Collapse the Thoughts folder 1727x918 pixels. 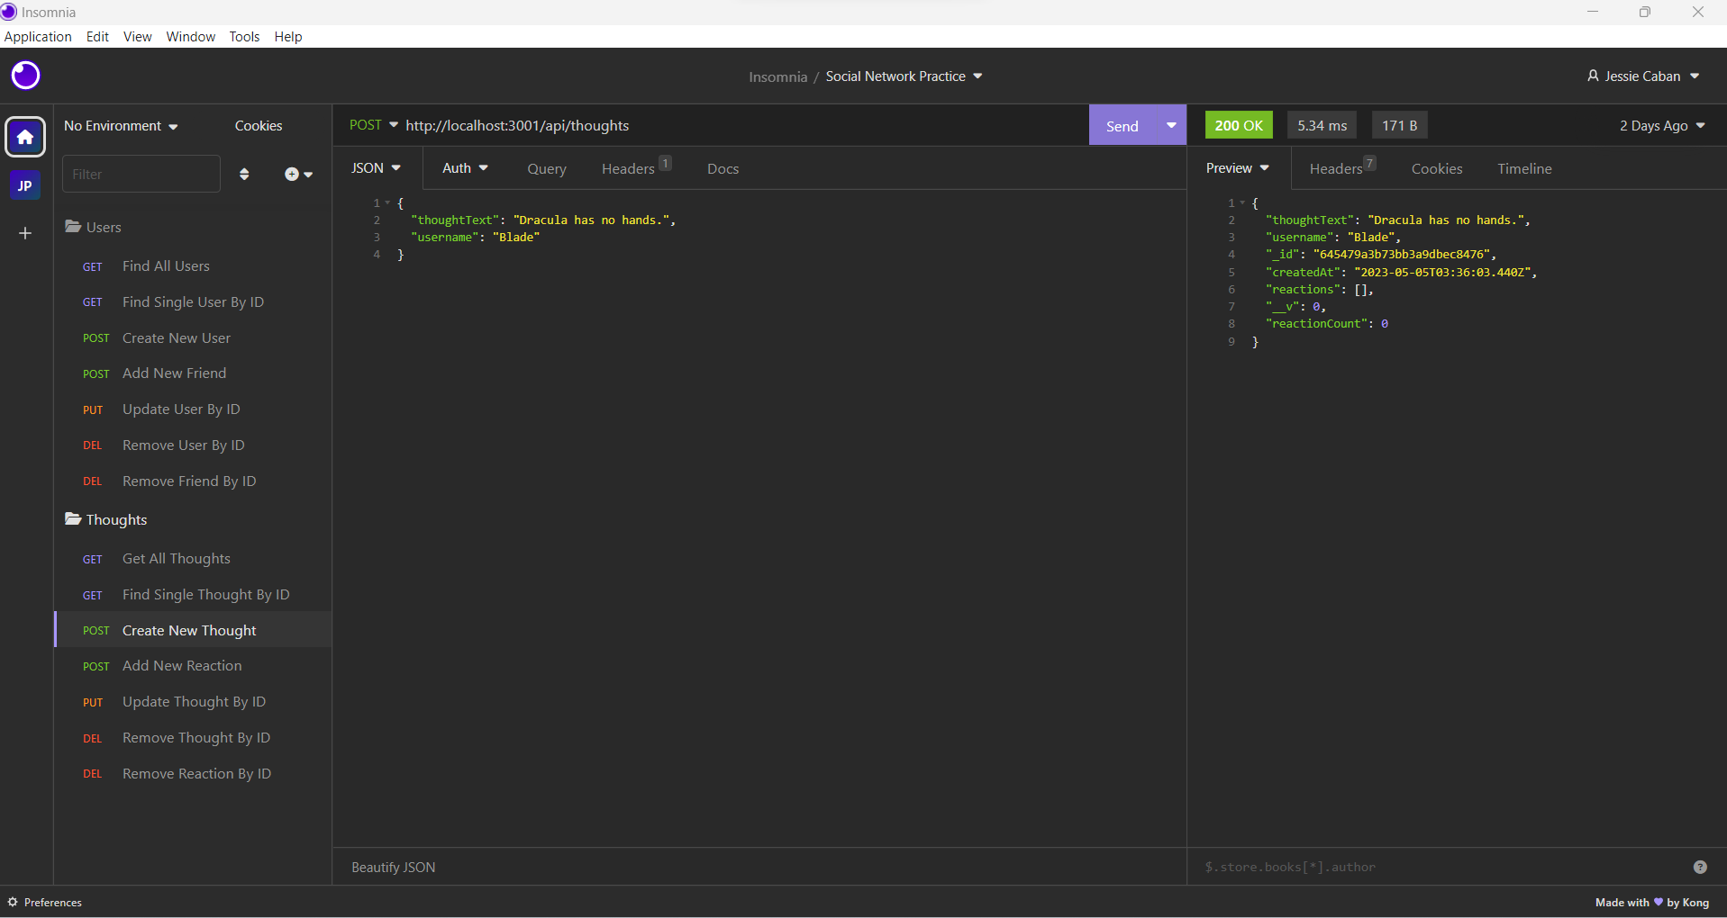(x=105, y=519)
